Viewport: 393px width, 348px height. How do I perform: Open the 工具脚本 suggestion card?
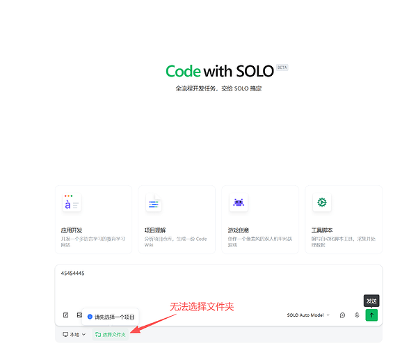(344, 219)
